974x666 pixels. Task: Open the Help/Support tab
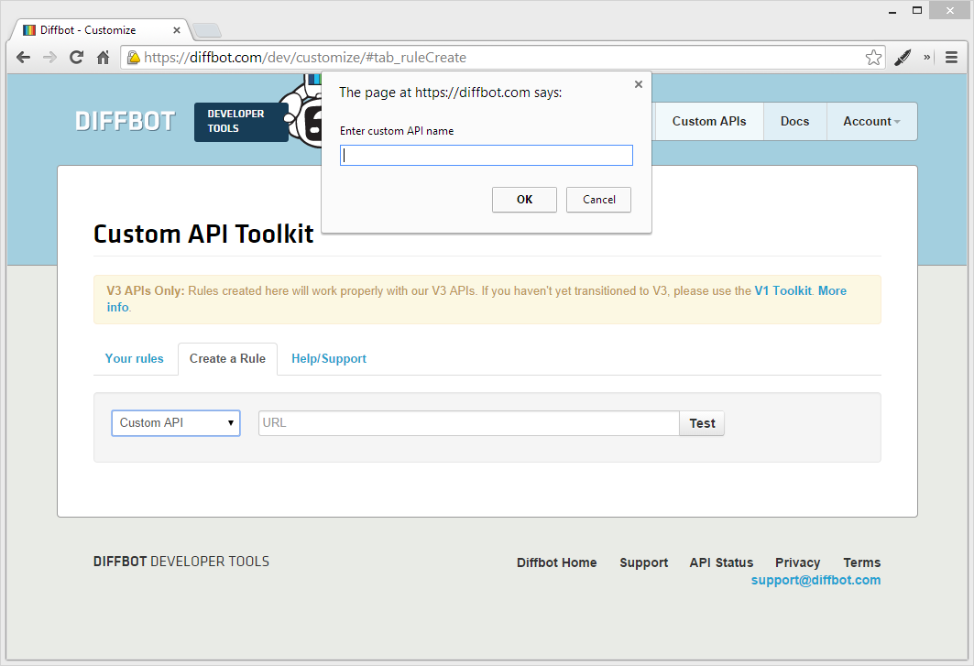coord(328,358)
